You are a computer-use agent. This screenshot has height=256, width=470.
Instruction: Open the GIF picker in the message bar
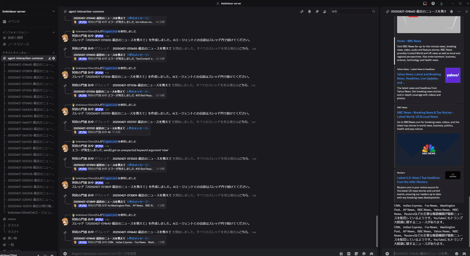348,254
